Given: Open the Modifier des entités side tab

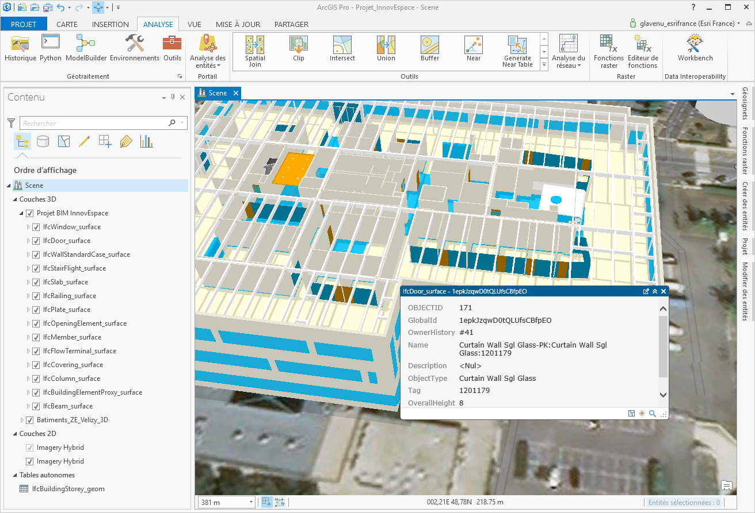Looking at the screenshot, I should coord(745,292).
